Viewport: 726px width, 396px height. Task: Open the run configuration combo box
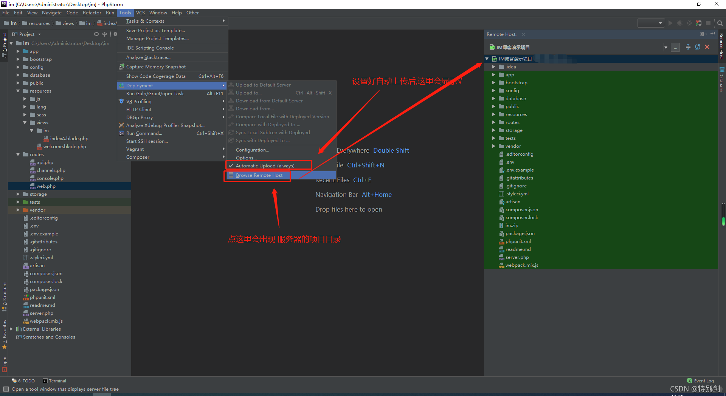point(651,23)
